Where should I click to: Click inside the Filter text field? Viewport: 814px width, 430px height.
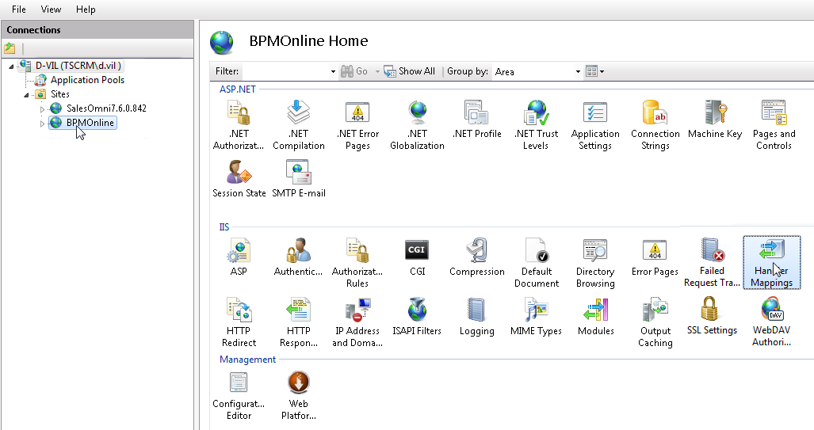point(285,71)
